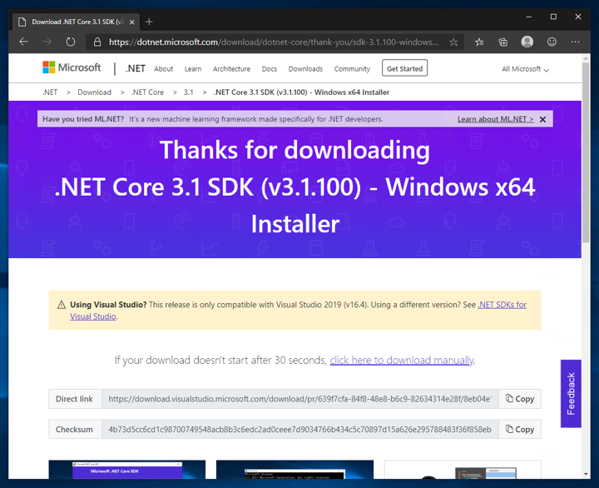Send feedback with the smiley icon

click(x=552, y=42)
